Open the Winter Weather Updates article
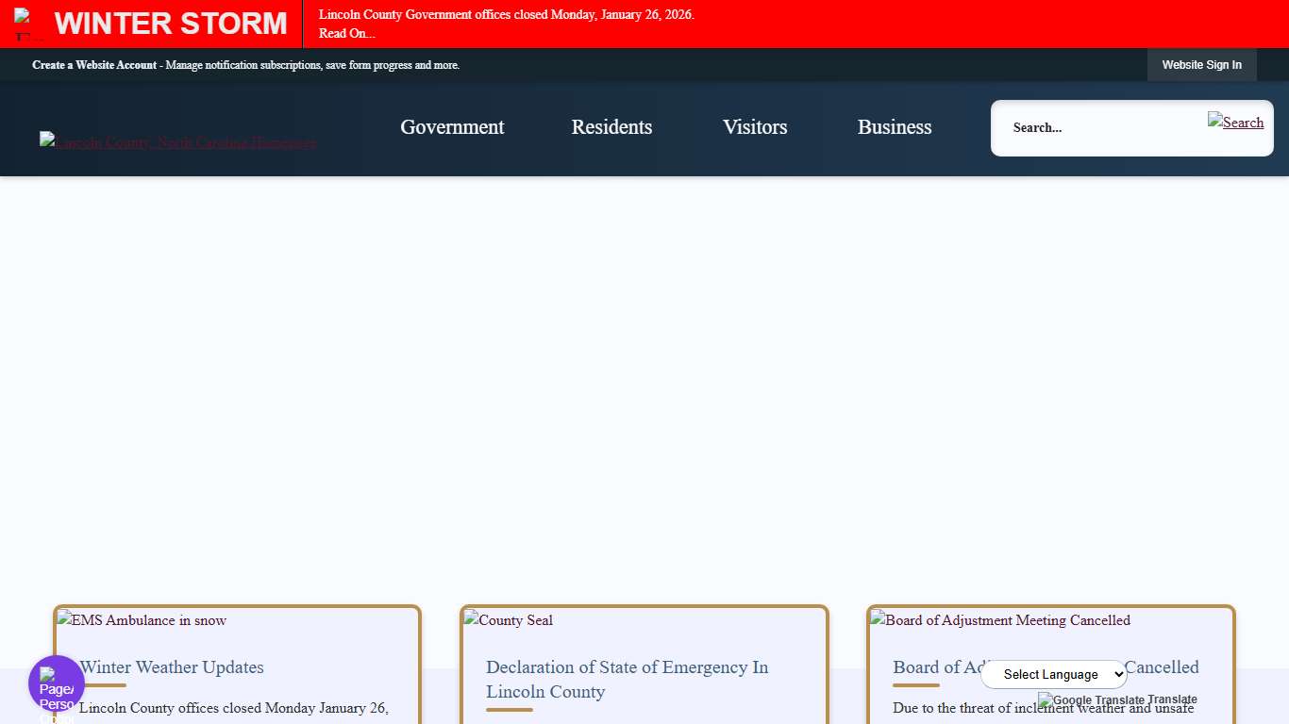1289x724 pixels. pos(174,667)
